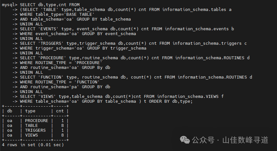
Task: Click the 'cnt' column header
Action: click(x=60, y=111)
